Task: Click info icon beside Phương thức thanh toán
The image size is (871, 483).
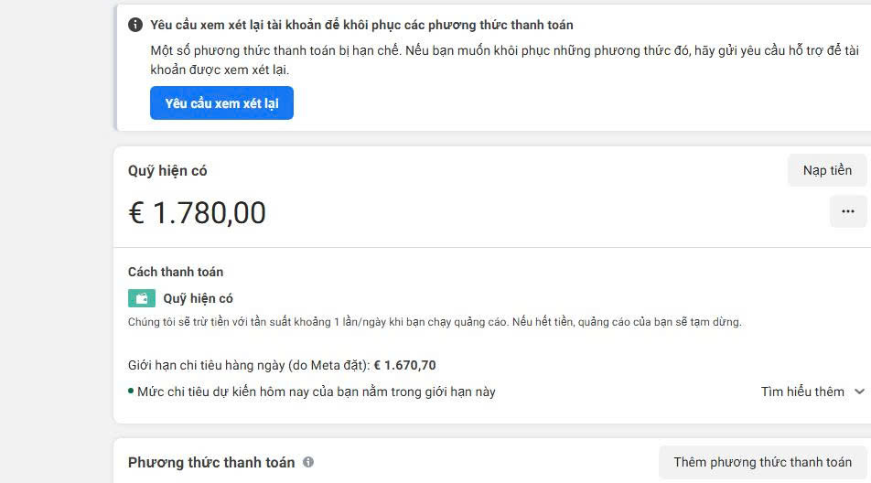Action: [x=308, y=462]
